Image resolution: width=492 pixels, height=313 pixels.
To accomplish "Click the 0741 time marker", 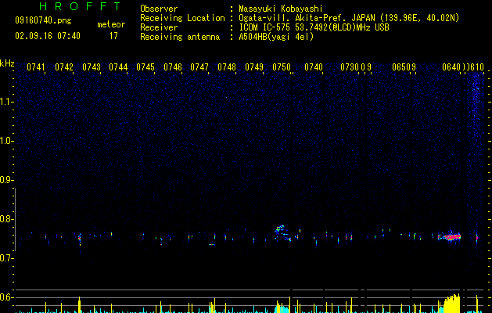I will tap(36, 67).
